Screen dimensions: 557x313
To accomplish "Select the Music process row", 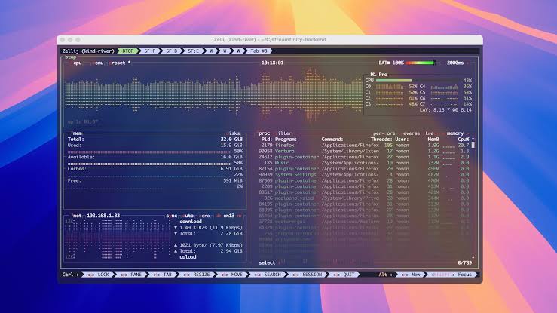I will click(364, 163).
